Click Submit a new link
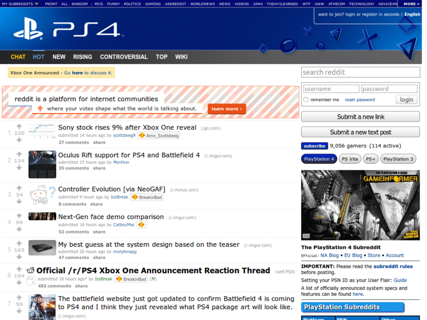This screenshot has width=427, height=320. tap(360, 117)
